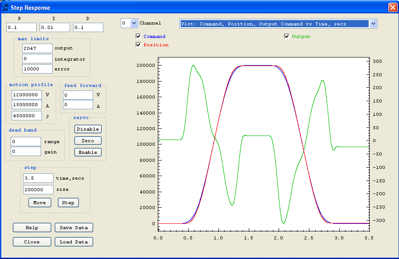Click the integrator max limit field

pyautogui.click(x=37, y=58)
